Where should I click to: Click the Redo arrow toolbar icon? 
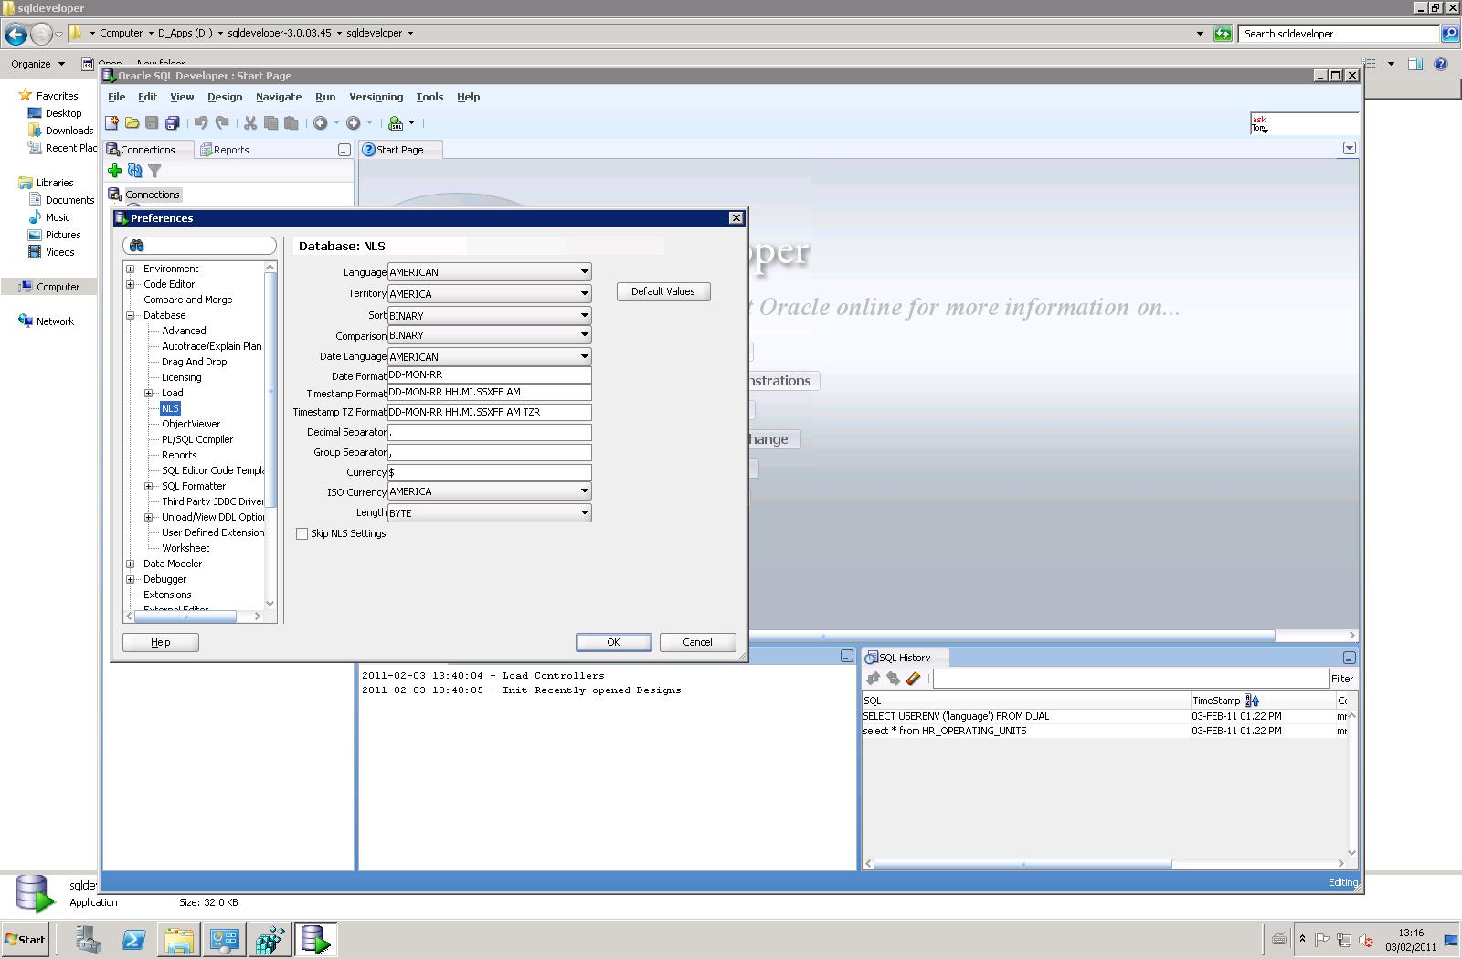(221, 123)
